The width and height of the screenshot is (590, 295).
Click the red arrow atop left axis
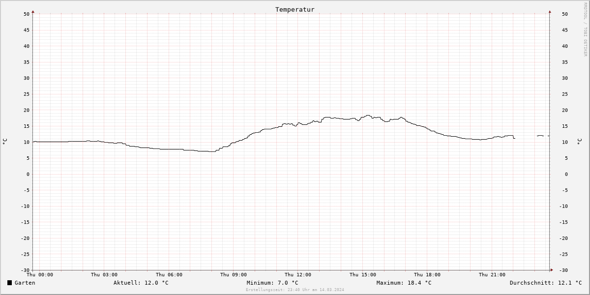(33, 11)
